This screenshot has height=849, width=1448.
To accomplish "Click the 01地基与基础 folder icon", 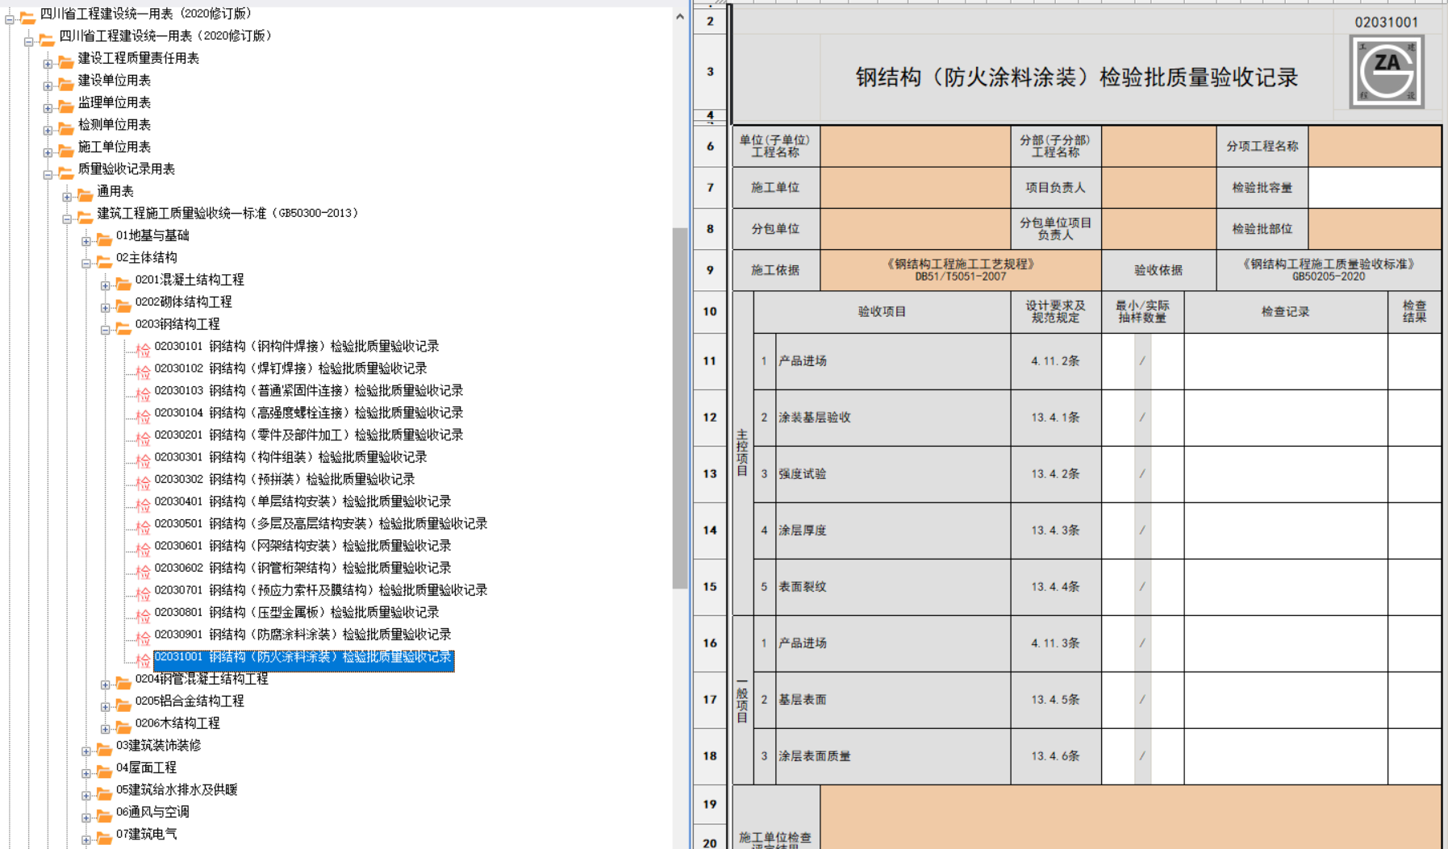I will coord(104,239).
